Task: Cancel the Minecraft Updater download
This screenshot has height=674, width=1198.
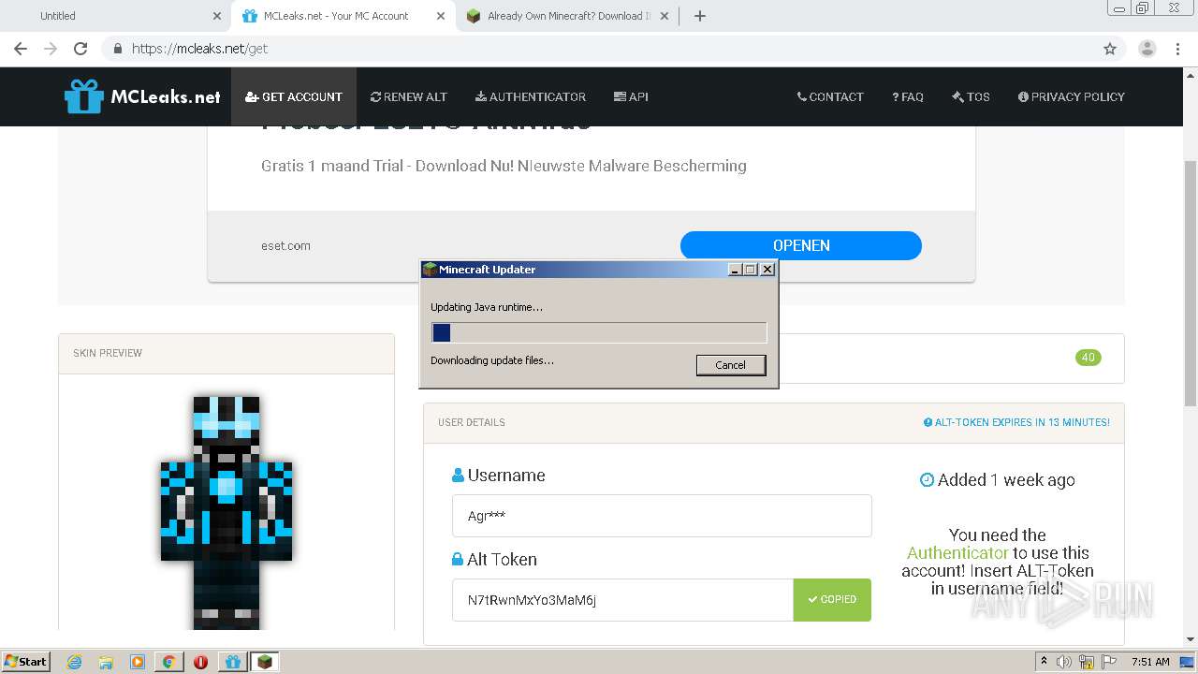Action: click(x=731, y=365)
